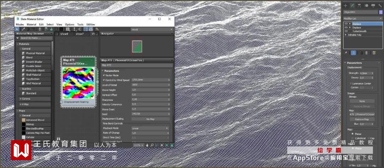
Task: Open the Utilities wrench tab in command panel
Action: [x=380, y=5]
